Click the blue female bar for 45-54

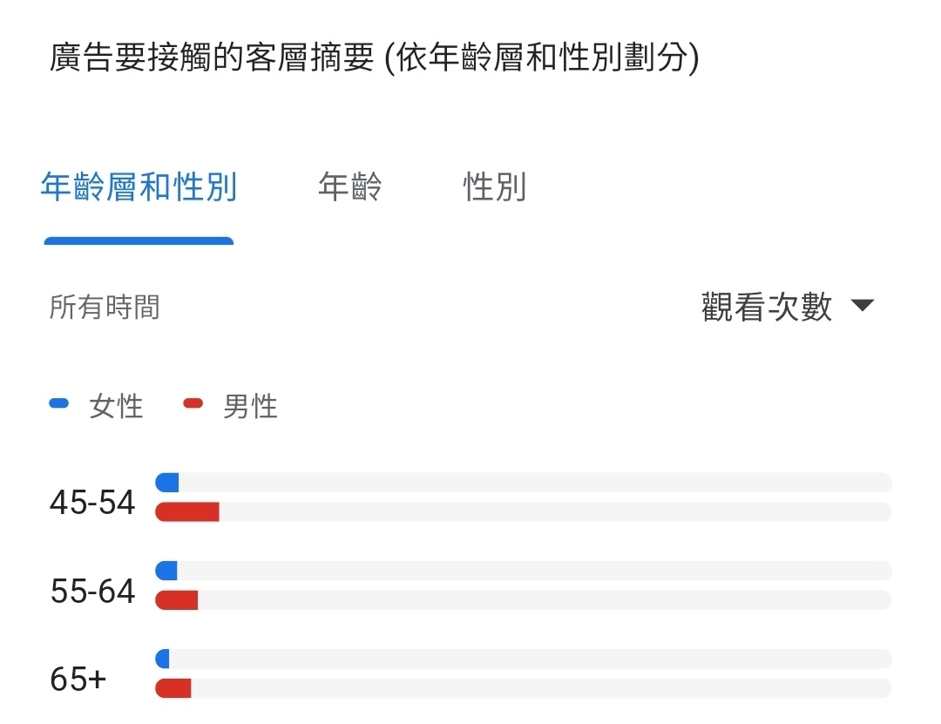pyautogui.click(x=166, y=482)
